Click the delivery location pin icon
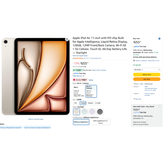This screenshot has width=165, height=165. 134,60
